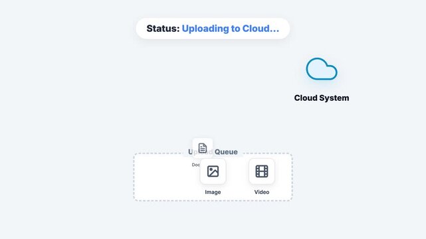Image resolution: width=426 pixels, height=239 pixels.
Task: Click the Cloud System cloud icon
Action: coord(322,69)
